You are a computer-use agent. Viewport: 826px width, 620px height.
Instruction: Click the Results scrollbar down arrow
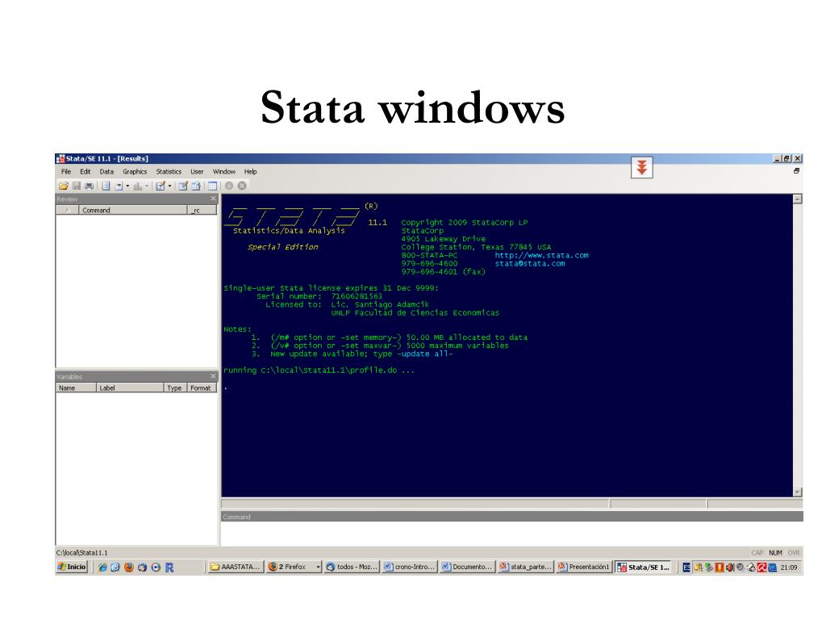(797, 492)
